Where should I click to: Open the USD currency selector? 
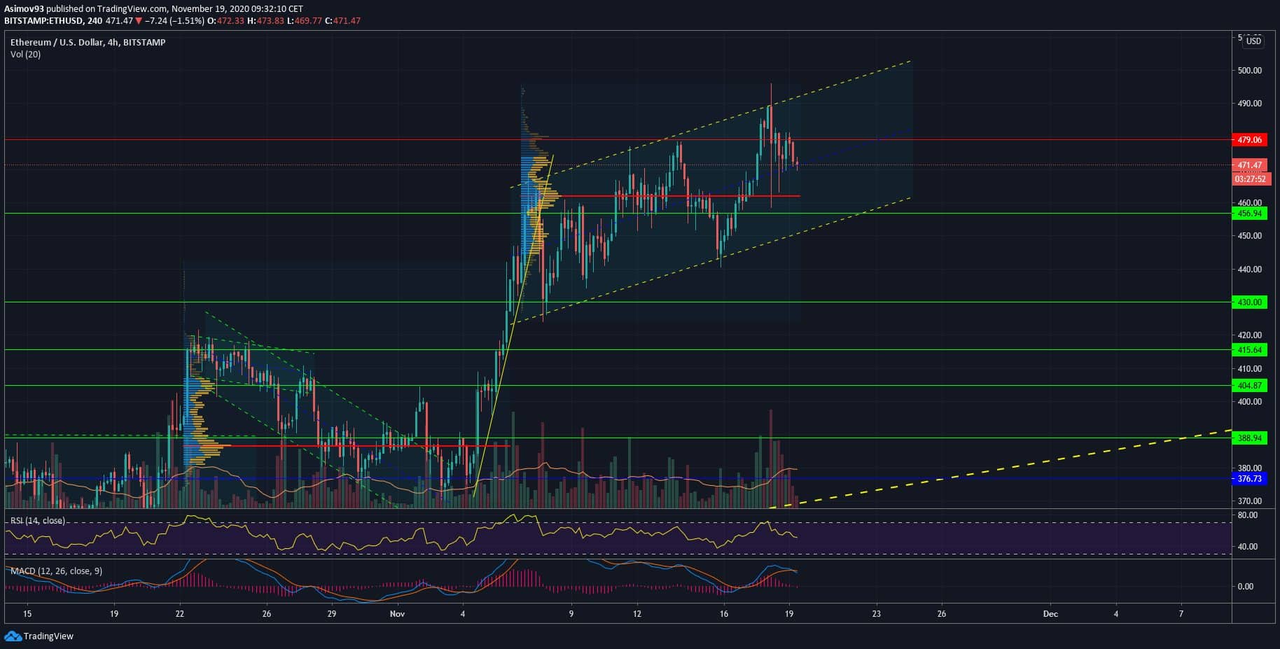coord(1253,41)
